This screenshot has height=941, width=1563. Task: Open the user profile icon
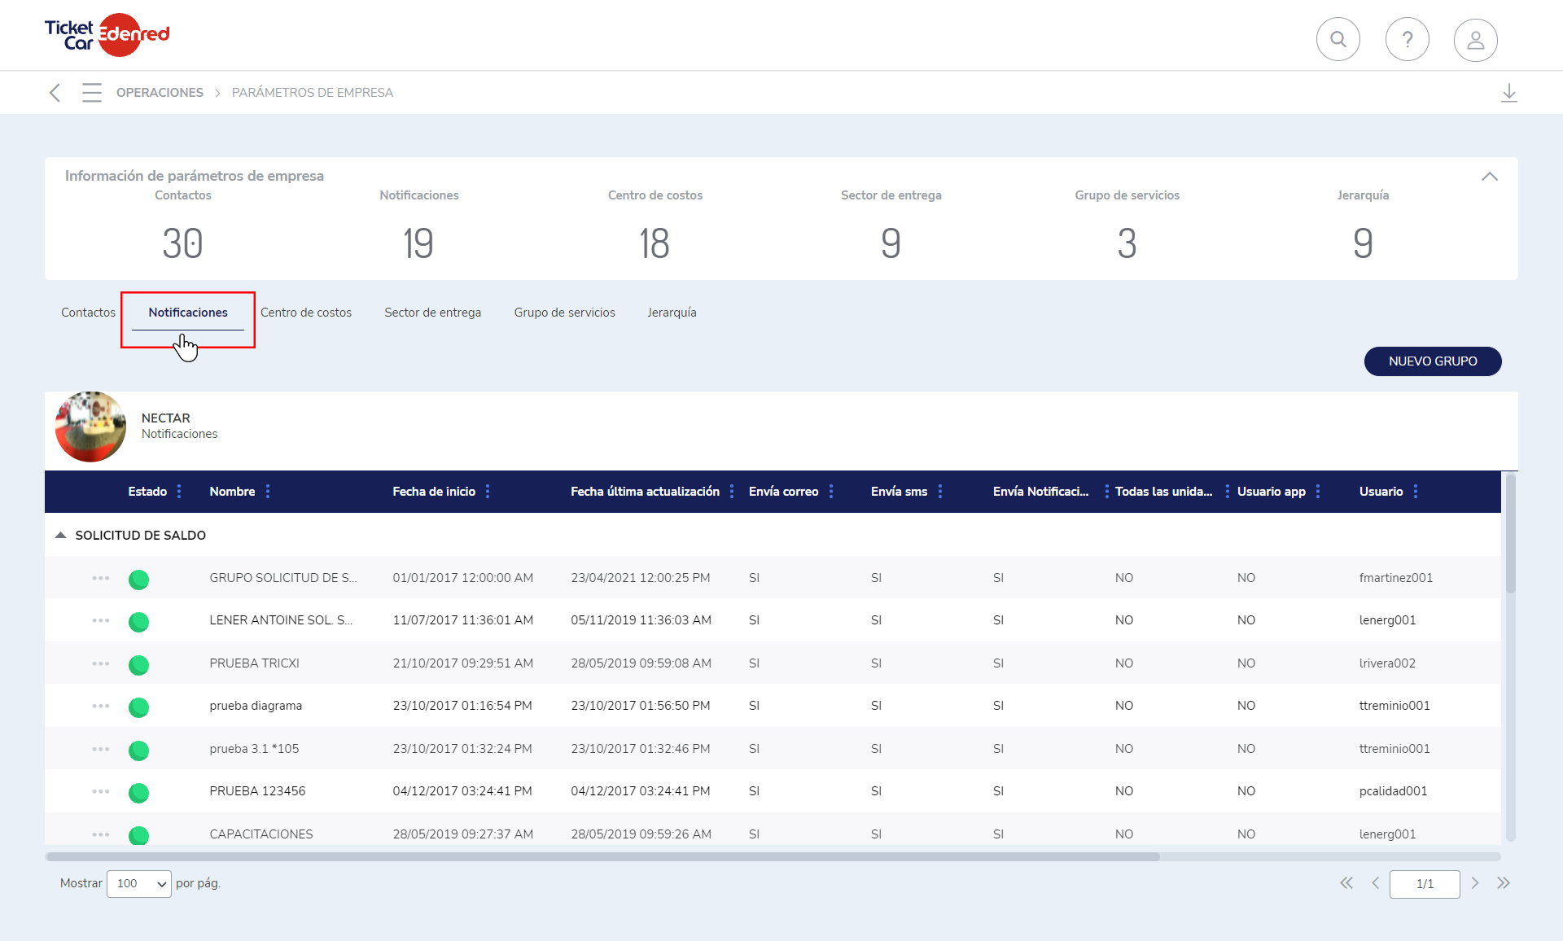tap(1475, 39)
